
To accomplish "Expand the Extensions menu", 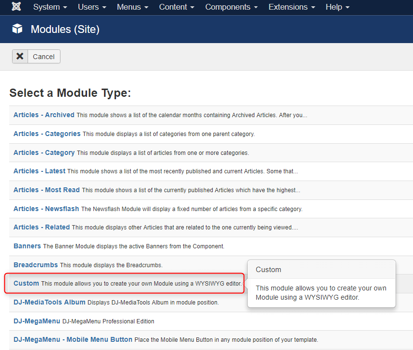I will coord(292,7).
